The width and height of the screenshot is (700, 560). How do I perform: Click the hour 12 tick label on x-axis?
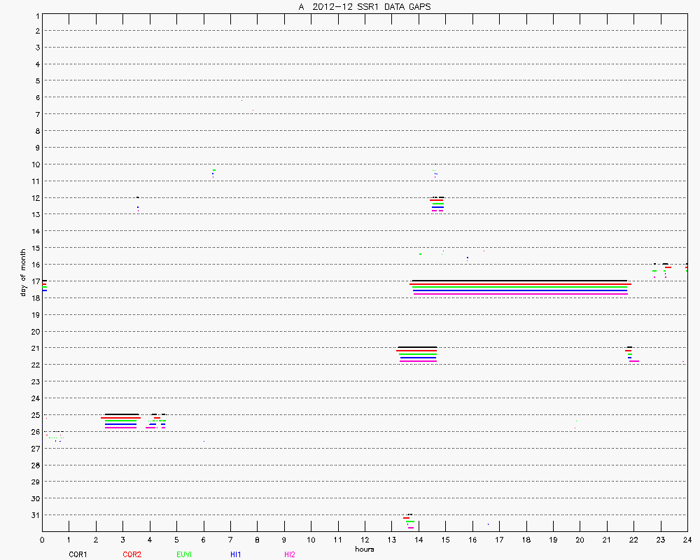tap(364, 540)
